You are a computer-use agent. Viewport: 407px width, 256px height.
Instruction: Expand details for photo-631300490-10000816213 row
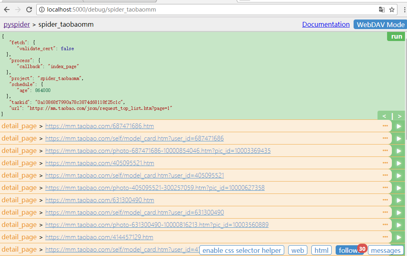pos(385,225)
